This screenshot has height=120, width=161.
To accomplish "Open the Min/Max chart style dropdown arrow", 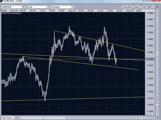I will pos(73,7).
